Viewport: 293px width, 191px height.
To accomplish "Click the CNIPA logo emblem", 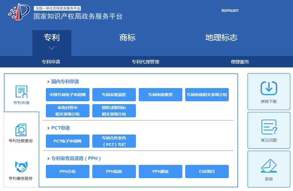I will click(x=19, y=12).
